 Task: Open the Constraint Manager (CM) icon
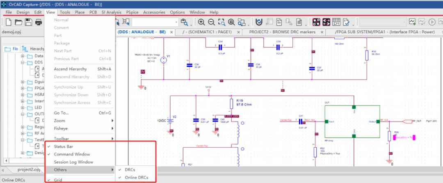[x=336, y=22]
